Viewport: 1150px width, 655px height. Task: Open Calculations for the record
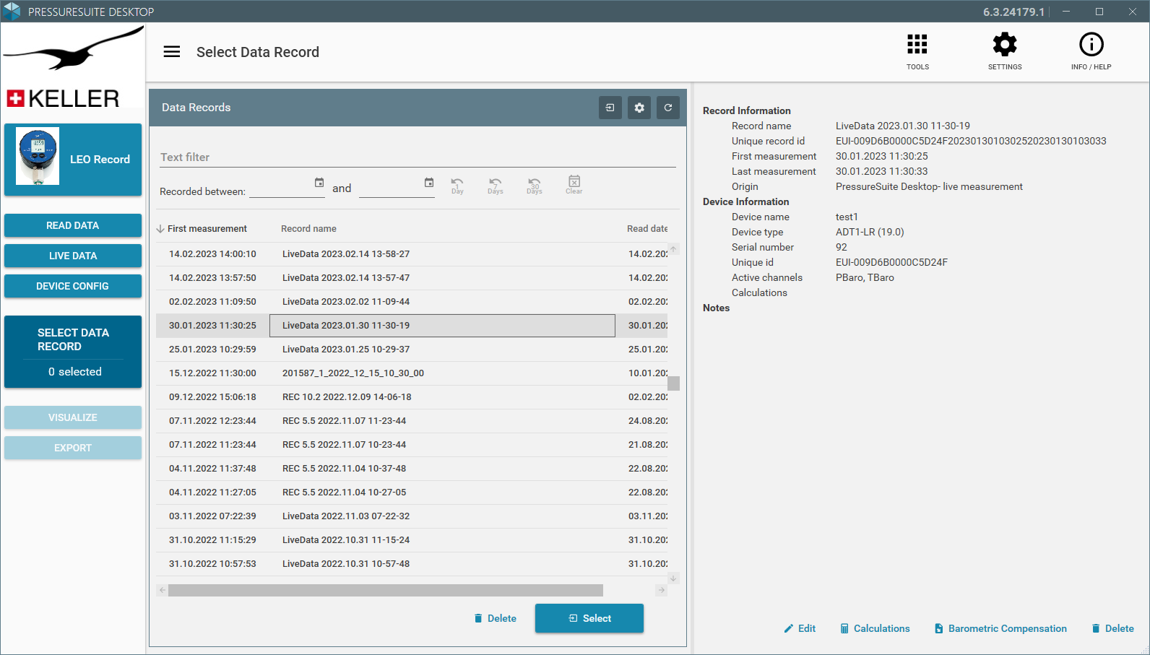click(x=875, y=628)
